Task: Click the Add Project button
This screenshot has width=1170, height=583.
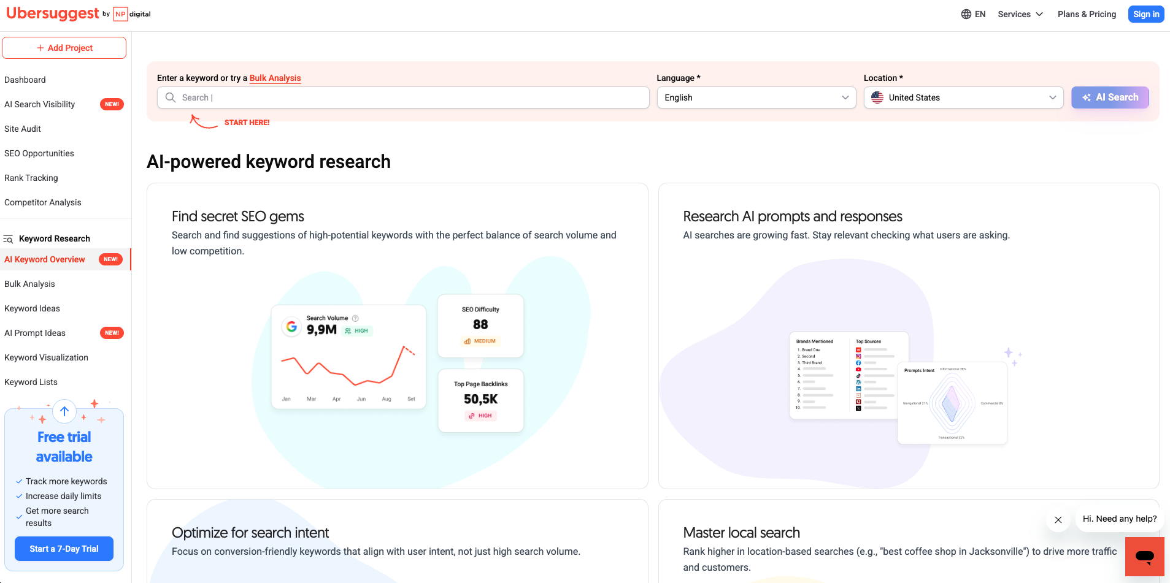Action: (x=64, y=48)
